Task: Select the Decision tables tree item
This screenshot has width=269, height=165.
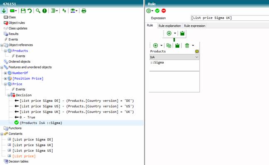Action: (18, 161)
